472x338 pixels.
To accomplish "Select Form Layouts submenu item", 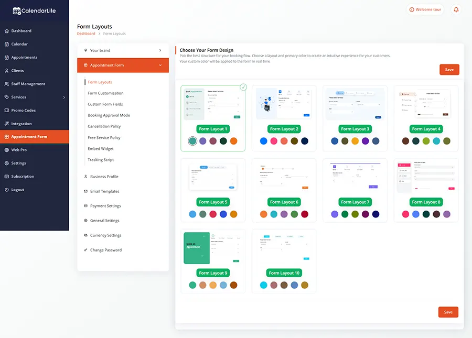I will (x=100, y=82).
